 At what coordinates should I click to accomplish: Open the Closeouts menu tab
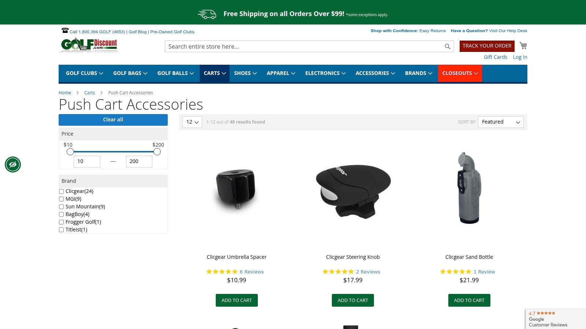tap(460, 73)
